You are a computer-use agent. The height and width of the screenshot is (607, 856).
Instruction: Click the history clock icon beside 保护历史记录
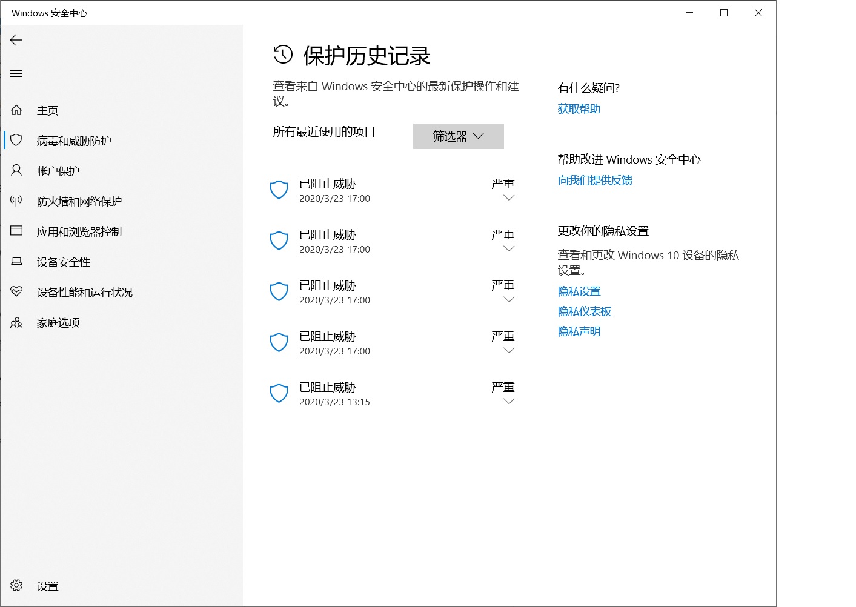point(283,55)
